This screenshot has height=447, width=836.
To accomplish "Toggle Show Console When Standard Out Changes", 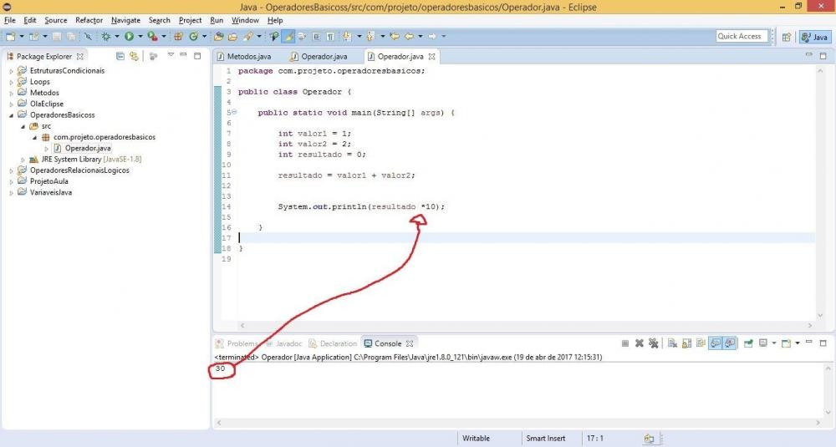I will coord(716,343).
